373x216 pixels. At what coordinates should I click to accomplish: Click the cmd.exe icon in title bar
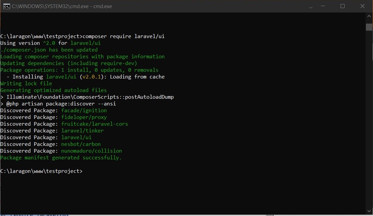pos(7,6)
